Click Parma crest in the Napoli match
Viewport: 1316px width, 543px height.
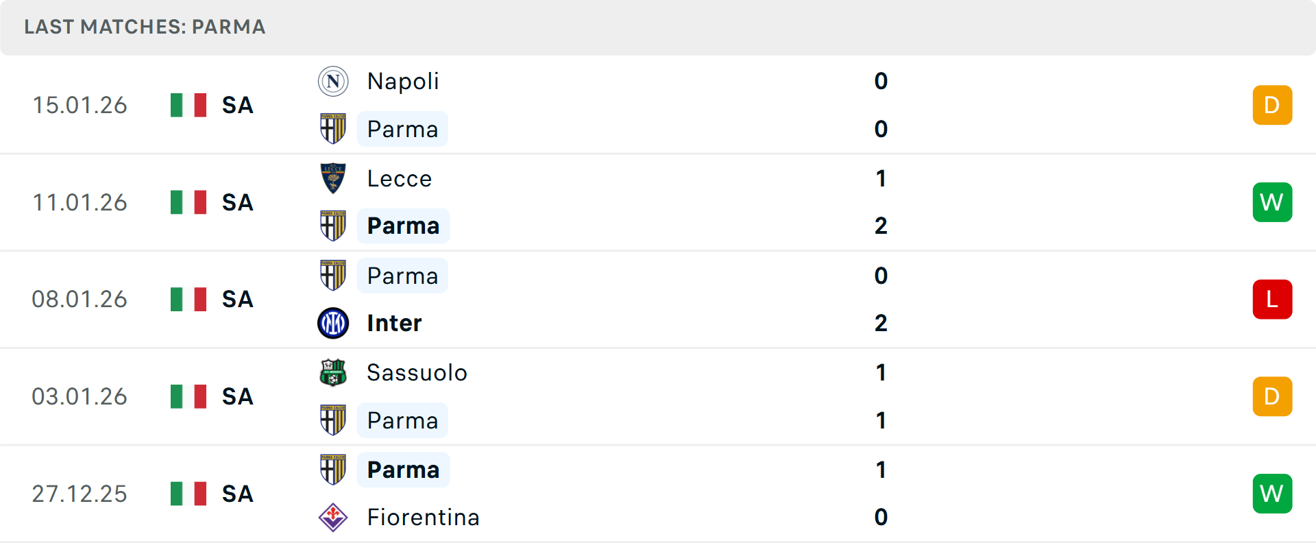pyautogui.click(x=333, y=129)
